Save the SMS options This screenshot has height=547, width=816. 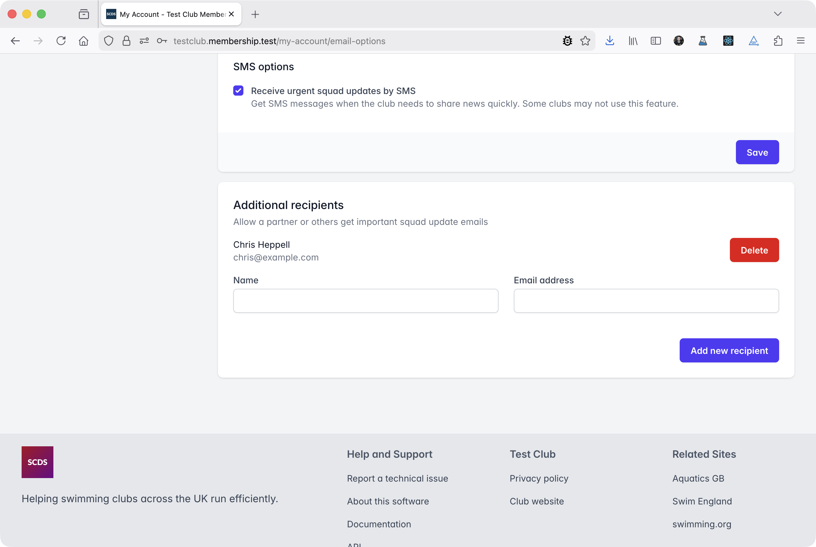(757, 152)
